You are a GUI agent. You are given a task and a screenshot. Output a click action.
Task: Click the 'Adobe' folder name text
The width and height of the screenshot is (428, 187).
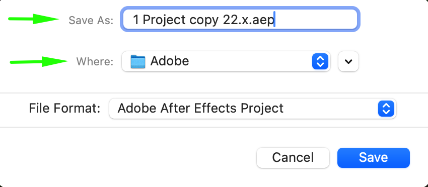(x=170, y=61)
